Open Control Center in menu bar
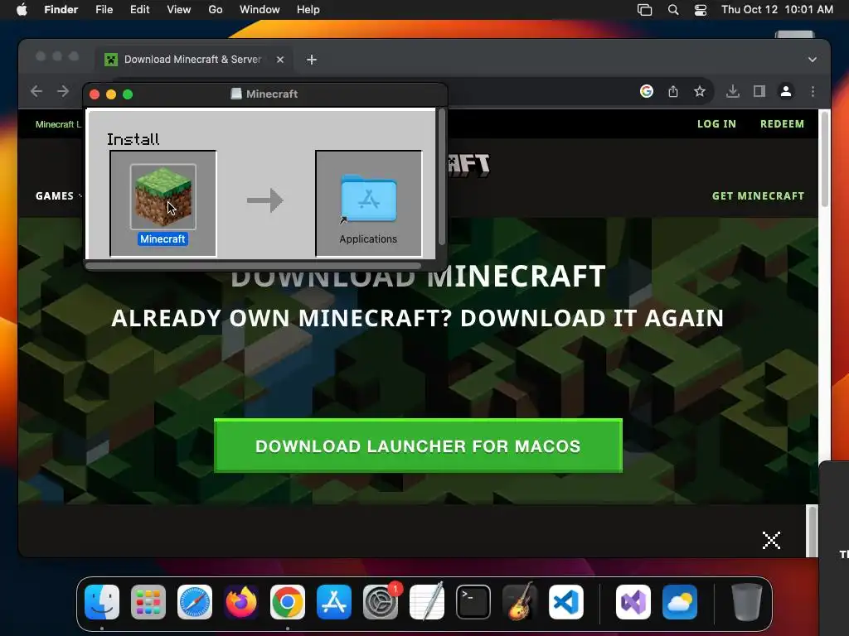 (700, 10)
